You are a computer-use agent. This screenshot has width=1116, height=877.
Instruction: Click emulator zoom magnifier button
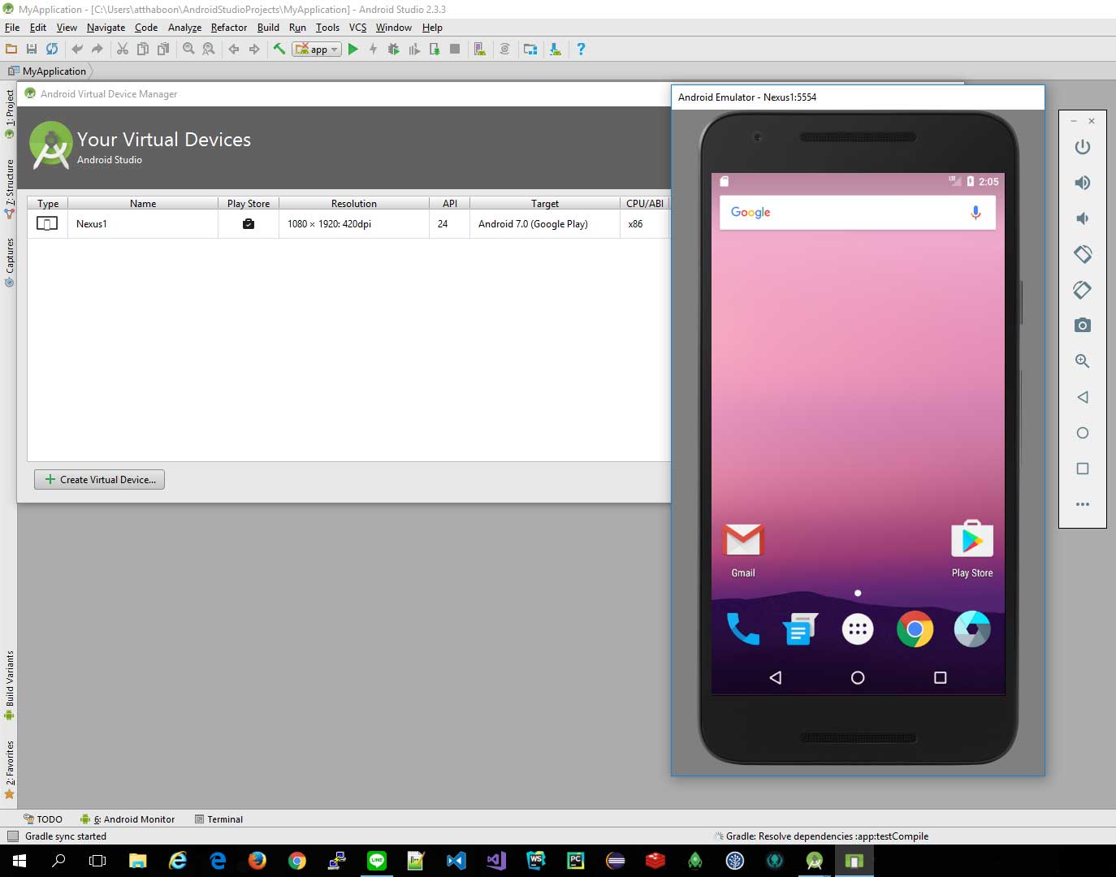pos(1082,361)
